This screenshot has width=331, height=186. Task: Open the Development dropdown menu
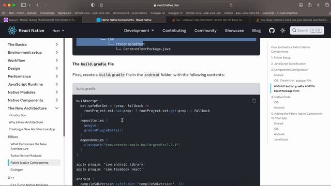click(x=139, y=30)
